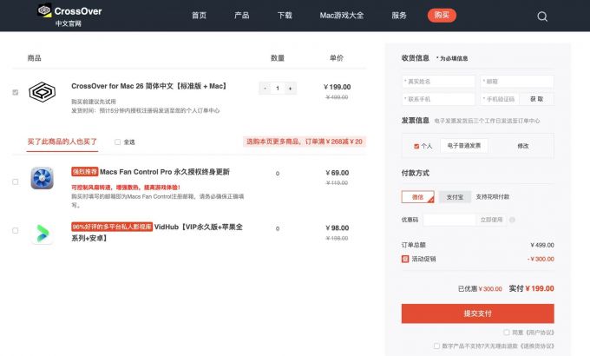Click the red 购买 nav button

click(x=442, y=15)
